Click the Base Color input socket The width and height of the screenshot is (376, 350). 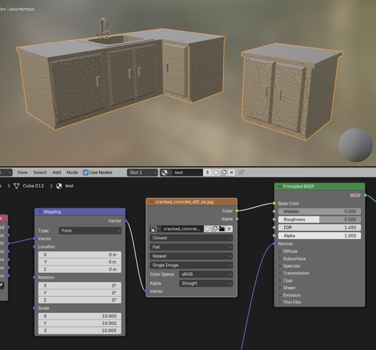(274, 203)
